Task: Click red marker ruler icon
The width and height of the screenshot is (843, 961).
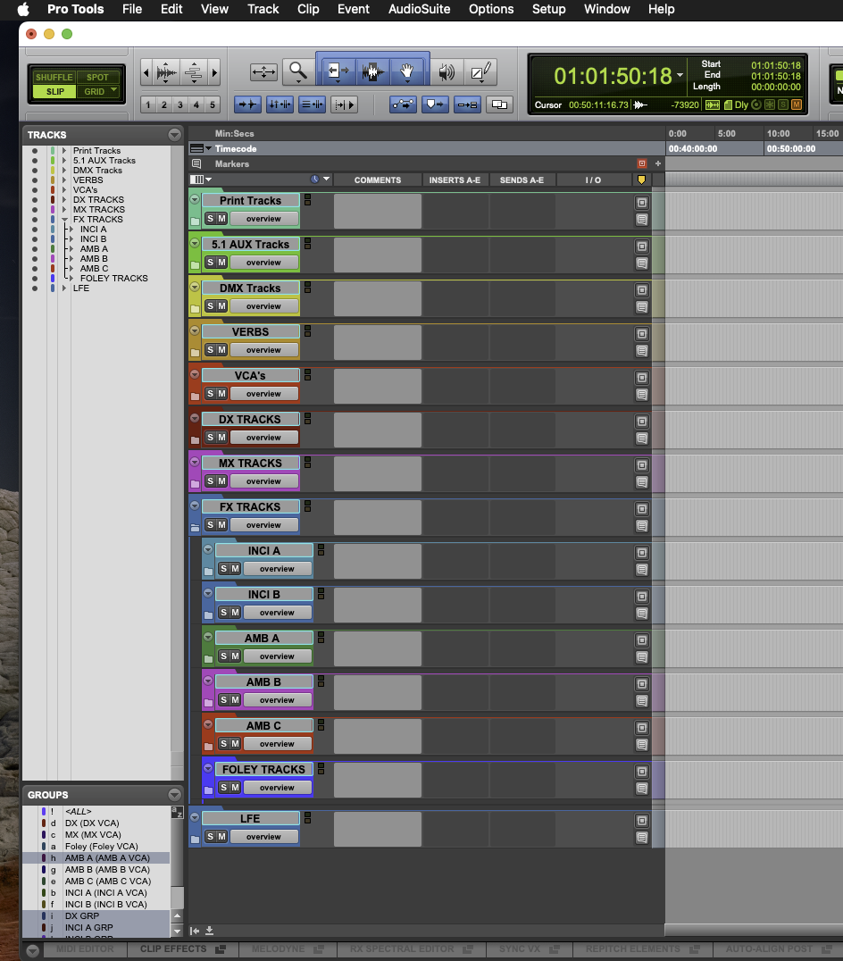Action: (x=641, y=163)
